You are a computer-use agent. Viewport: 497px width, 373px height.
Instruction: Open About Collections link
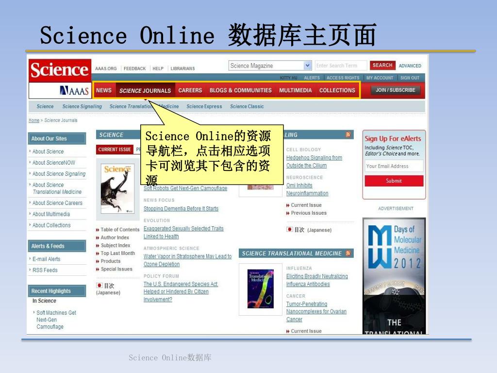51,225
